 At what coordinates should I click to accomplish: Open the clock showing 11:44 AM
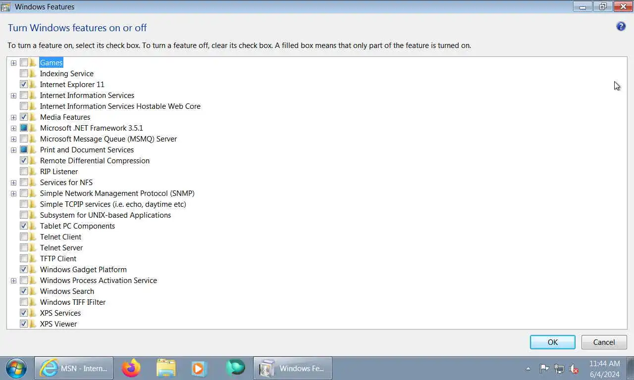click(604, 364)
